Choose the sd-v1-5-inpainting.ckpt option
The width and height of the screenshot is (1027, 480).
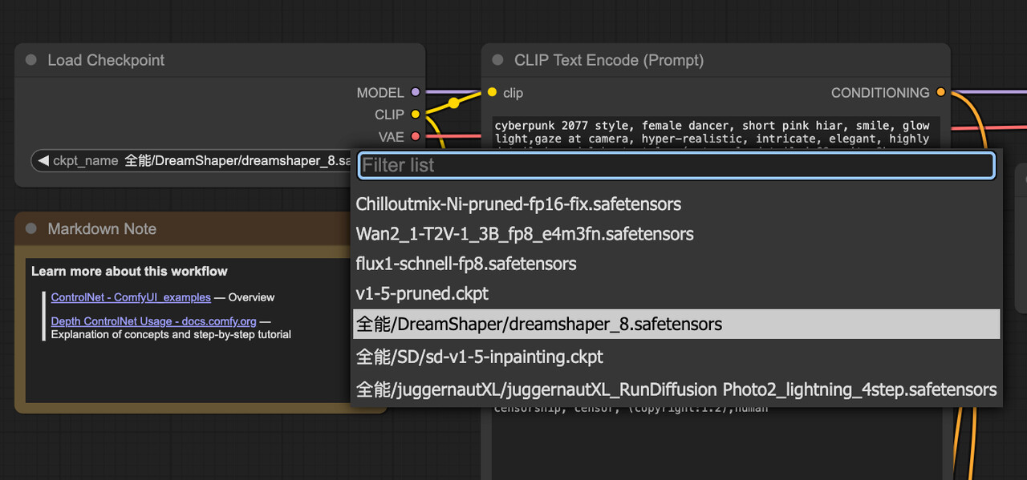click(479, 357)
